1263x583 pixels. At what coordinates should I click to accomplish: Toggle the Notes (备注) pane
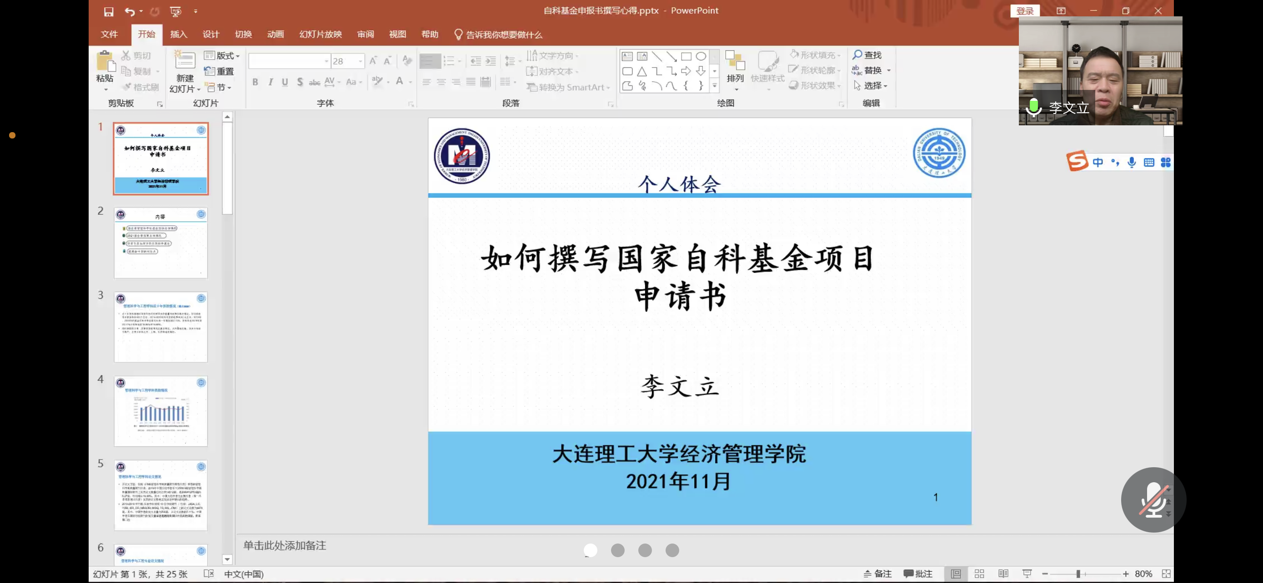(x=877, y=574)
